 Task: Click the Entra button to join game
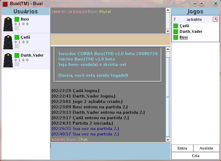[x=182, y=148]
